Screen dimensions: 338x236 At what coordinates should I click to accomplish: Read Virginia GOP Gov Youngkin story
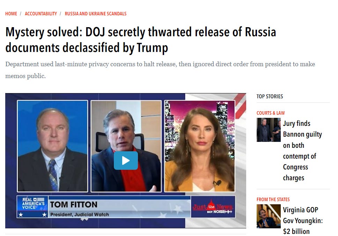tap(303, 221)
